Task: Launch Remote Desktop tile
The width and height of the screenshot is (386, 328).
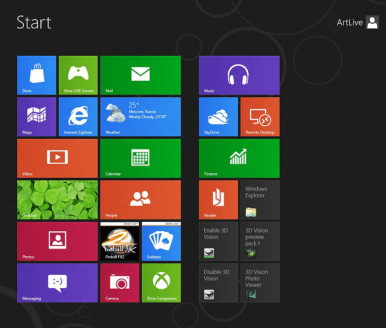Action: point(260,117)
